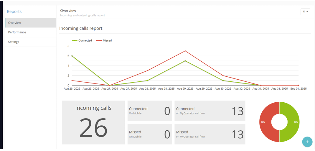
Task: Toggle the Connected legend series
Action: [x=82, y=40]
